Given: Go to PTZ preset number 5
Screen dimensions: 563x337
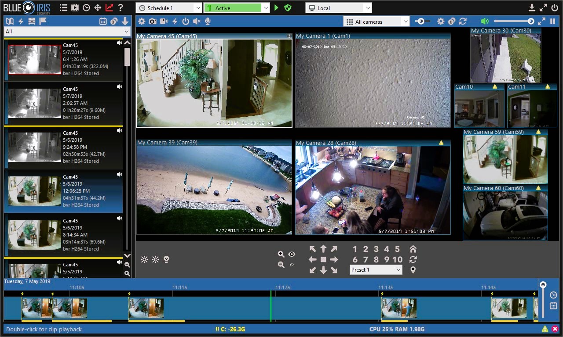Looking at the screenshot, I should 397,249.
